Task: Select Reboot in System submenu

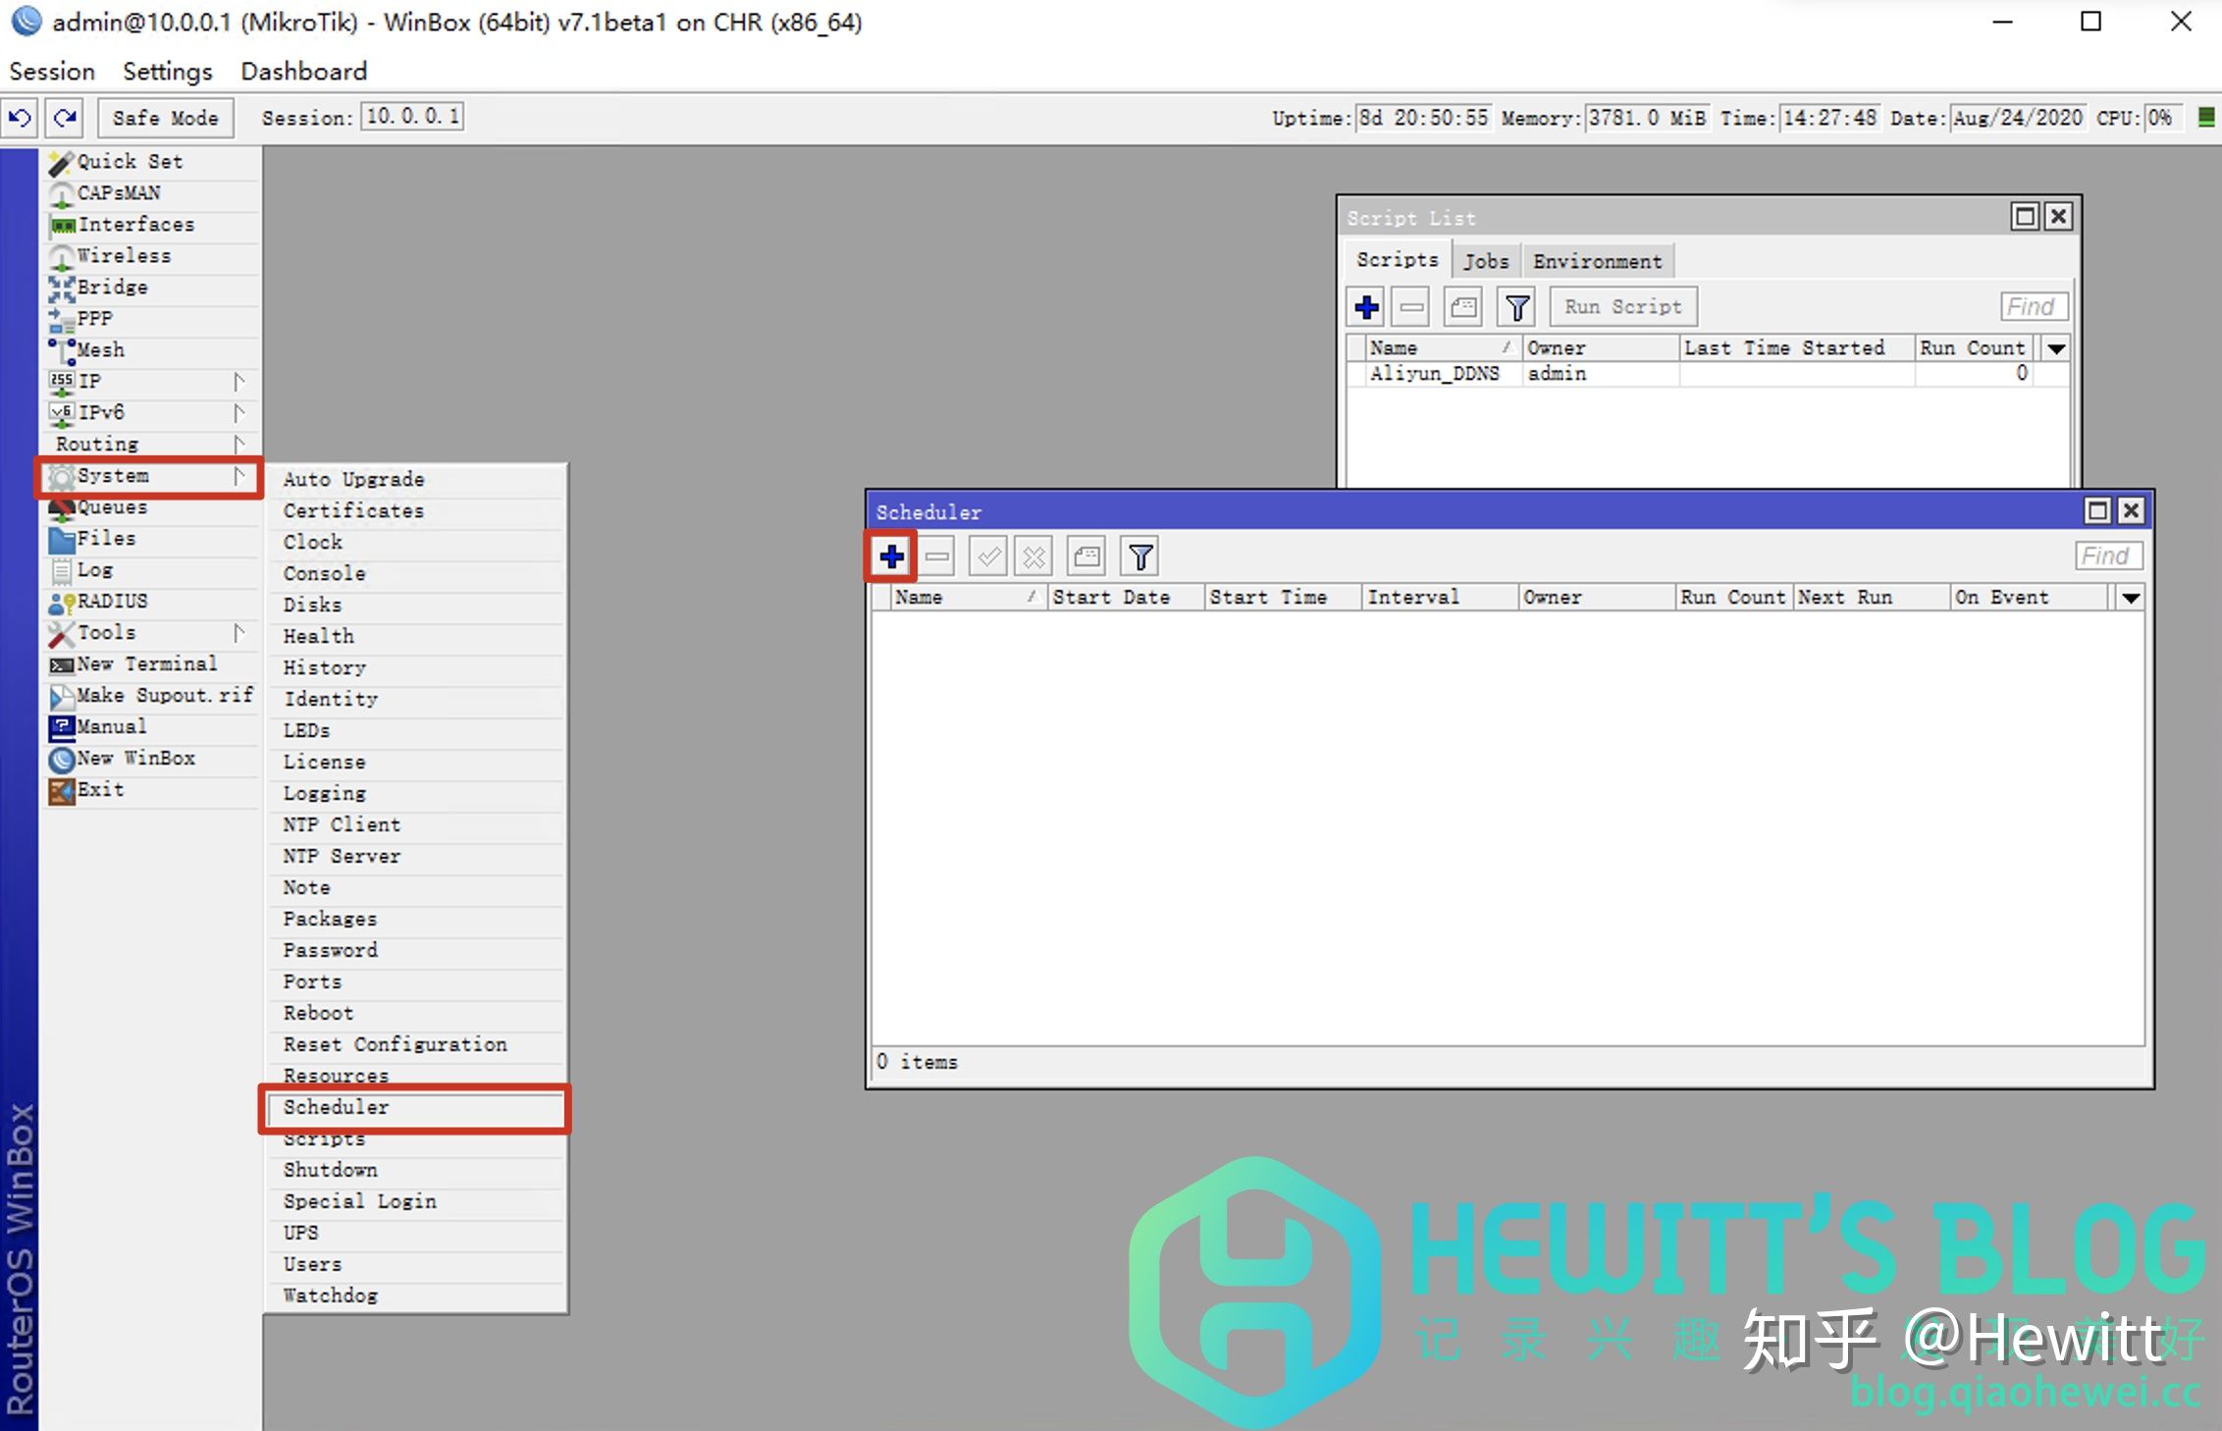Action: click(415, 1014)
